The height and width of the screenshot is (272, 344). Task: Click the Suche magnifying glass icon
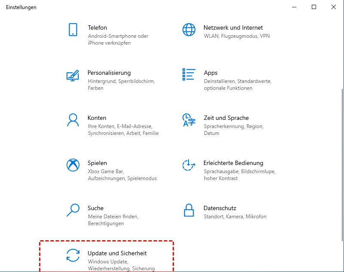(73, 210)
